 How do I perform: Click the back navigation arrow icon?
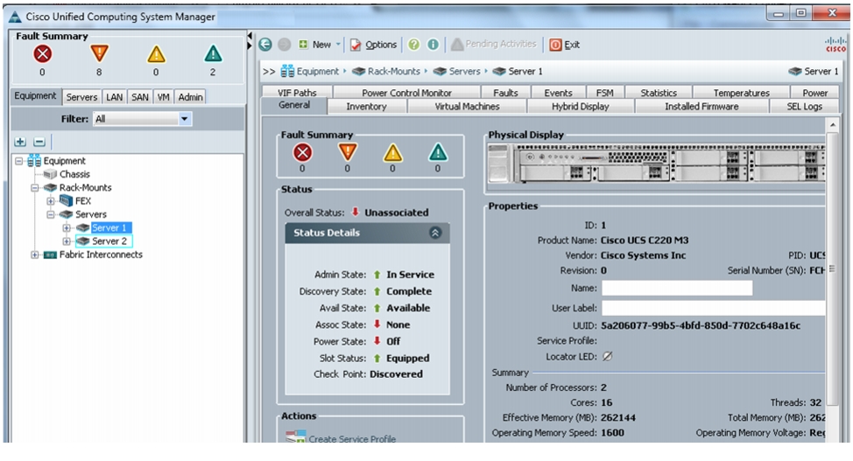pyautogui.click(x=265, y=45)
